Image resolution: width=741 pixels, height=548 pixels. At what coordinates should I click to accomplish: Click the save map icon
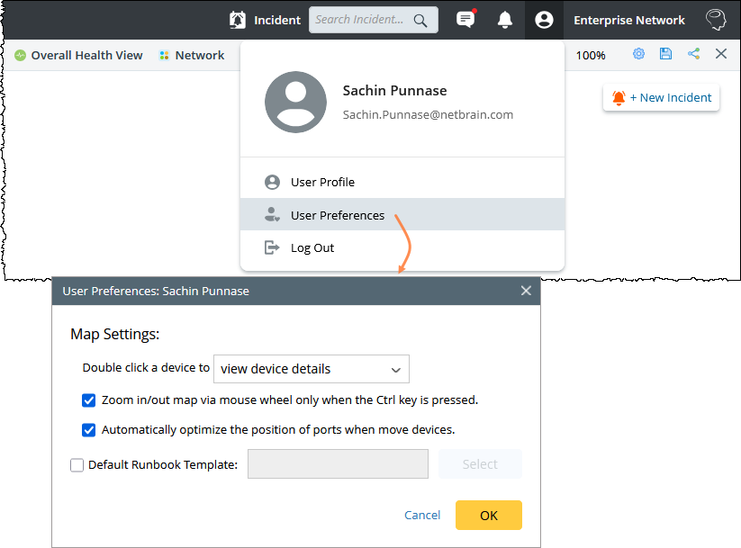point(665,54)
